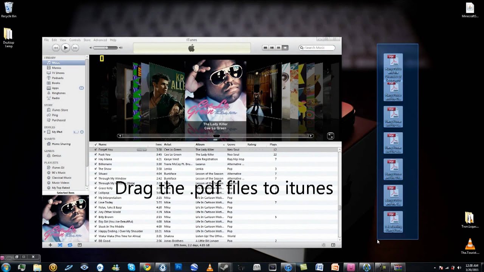
Task: Uncheck the Stuck In The Middle checkbox
Action: [95, 226]
